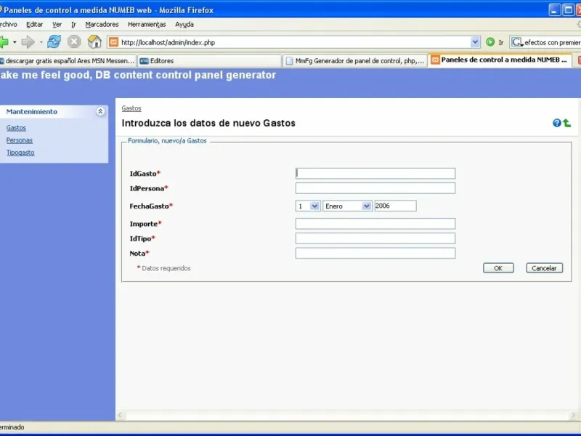Click the green Go (Ir) button
This screenshot has width=581, height=436.
[x=490, y=42]
